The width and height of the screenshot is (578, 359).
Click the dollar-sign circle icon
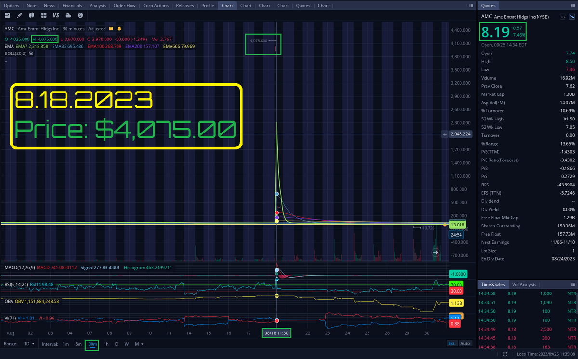[x=79, y=15]
